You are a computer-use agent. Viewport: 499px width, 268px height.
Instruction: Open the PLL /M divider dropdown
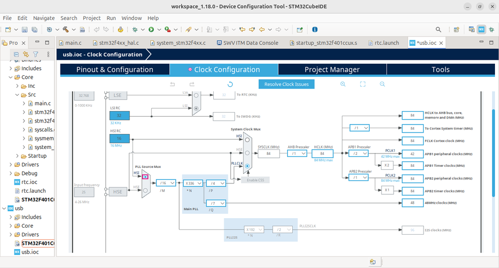tap(166, 183)
